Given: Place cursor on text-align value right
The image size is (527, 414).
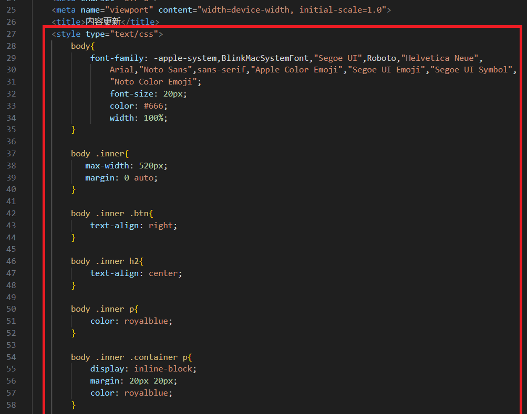Looking at the screenshot, I should (160, 226).
